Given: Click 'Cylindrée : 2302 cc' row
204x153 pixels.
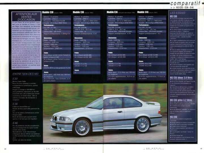Looking at the screenshot, I should pos(51,19).
